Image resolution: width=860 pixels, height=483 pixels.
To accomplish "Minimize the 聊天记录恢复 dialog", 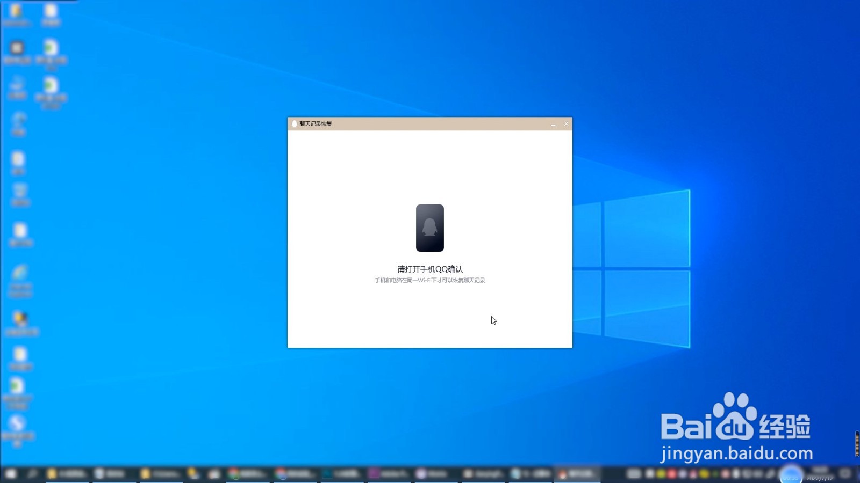I will coord(553,124).
